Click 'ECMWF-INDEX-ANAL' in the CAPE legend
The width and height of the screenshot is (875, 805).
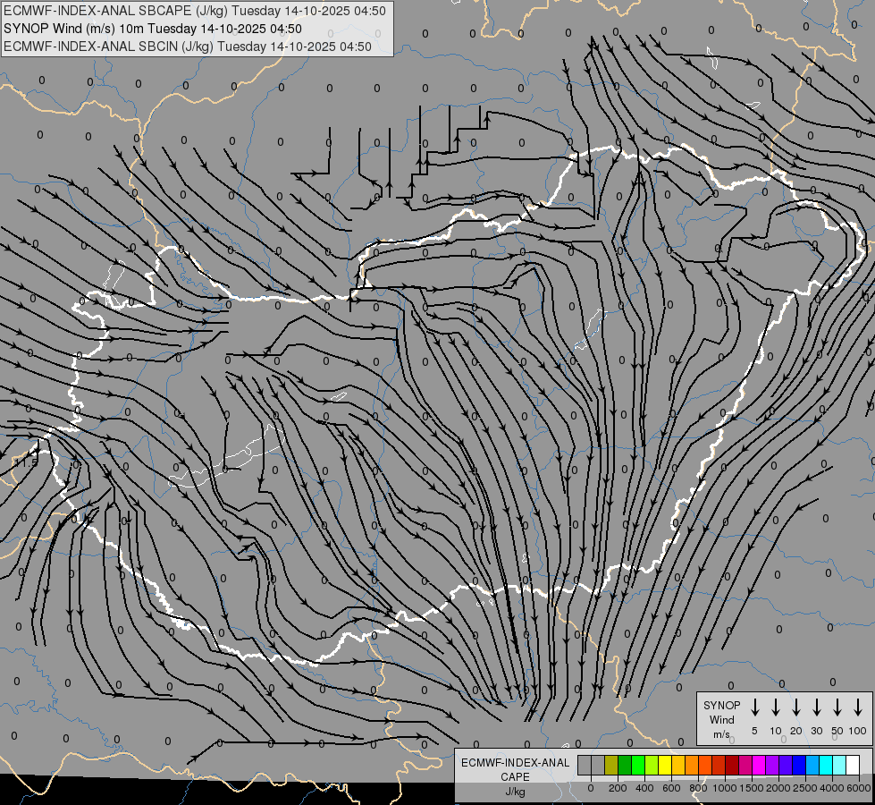coord(515,763)
